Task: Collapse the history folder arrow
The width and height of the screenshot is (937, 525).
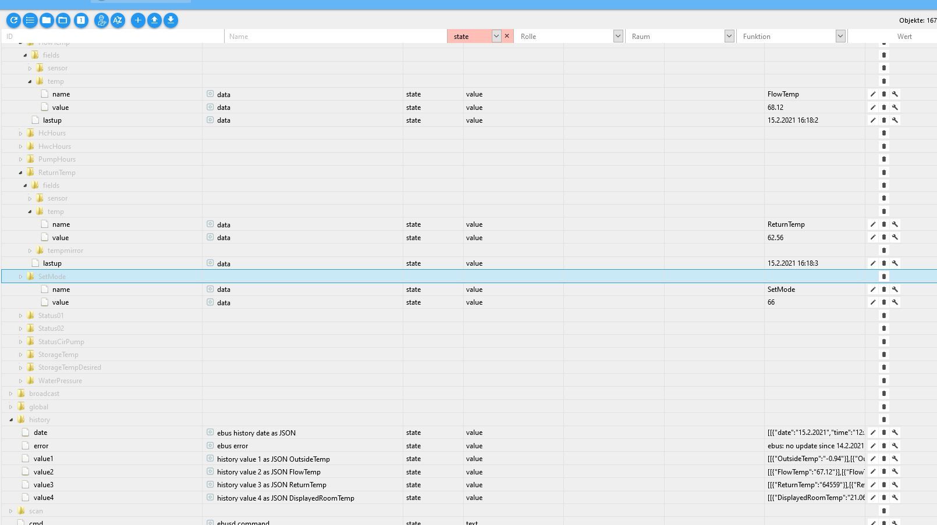Action: (11, 420)
